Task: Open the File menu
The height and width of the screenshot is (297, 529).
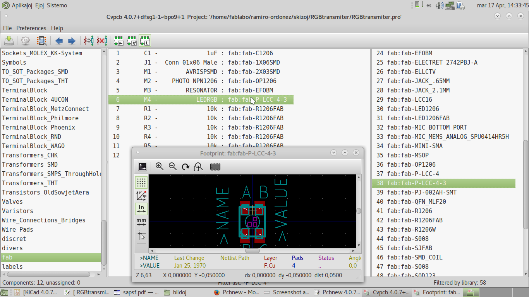Action: pos(7,28)
